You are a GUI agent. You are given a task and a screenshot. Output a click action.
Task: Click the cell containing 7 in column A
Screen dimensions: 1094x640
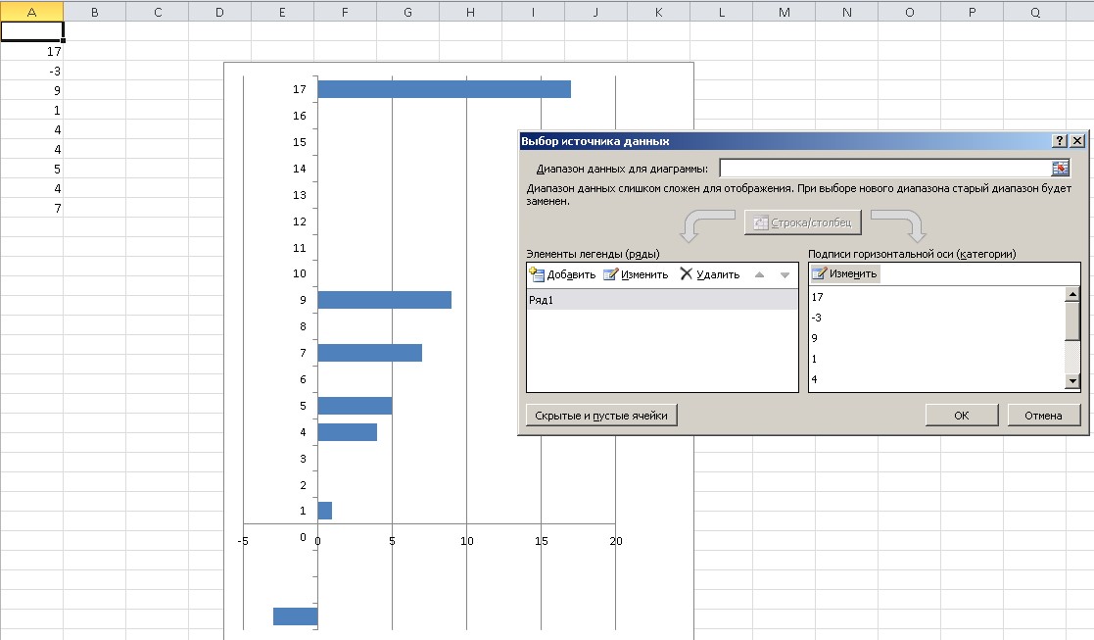31,208
